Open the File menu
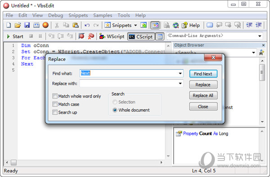270x177 pixels. (9, 15)
